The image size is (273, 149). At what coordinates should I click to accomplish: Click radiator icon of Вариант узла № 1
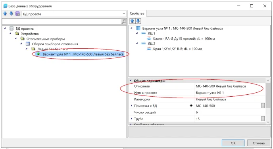tap(138, 28)
